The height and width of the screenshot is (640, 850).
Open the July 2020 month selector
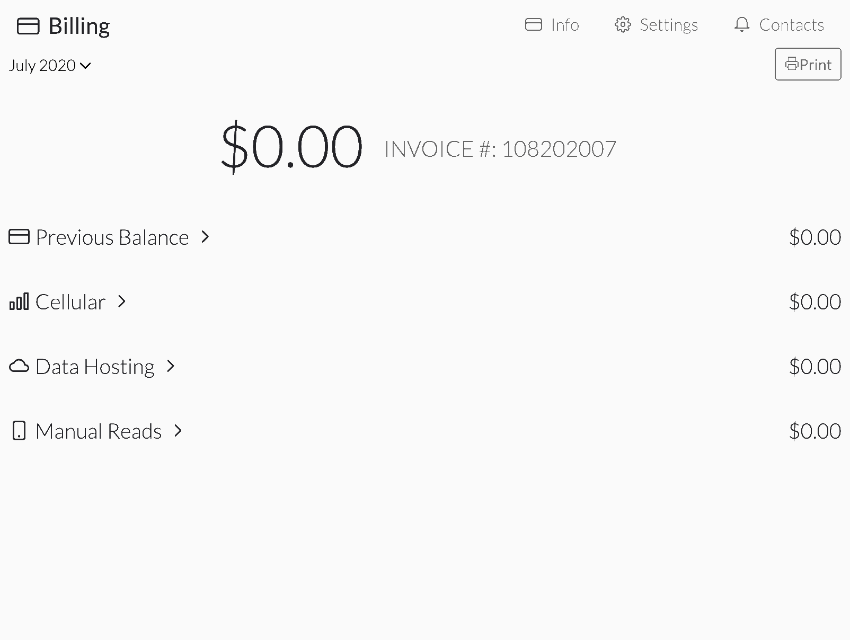point(49,65)
